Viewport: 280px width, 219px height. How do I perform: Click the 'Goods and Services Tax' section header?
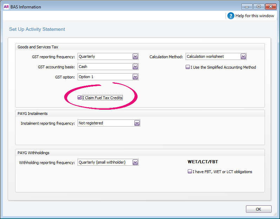(38, 47)
